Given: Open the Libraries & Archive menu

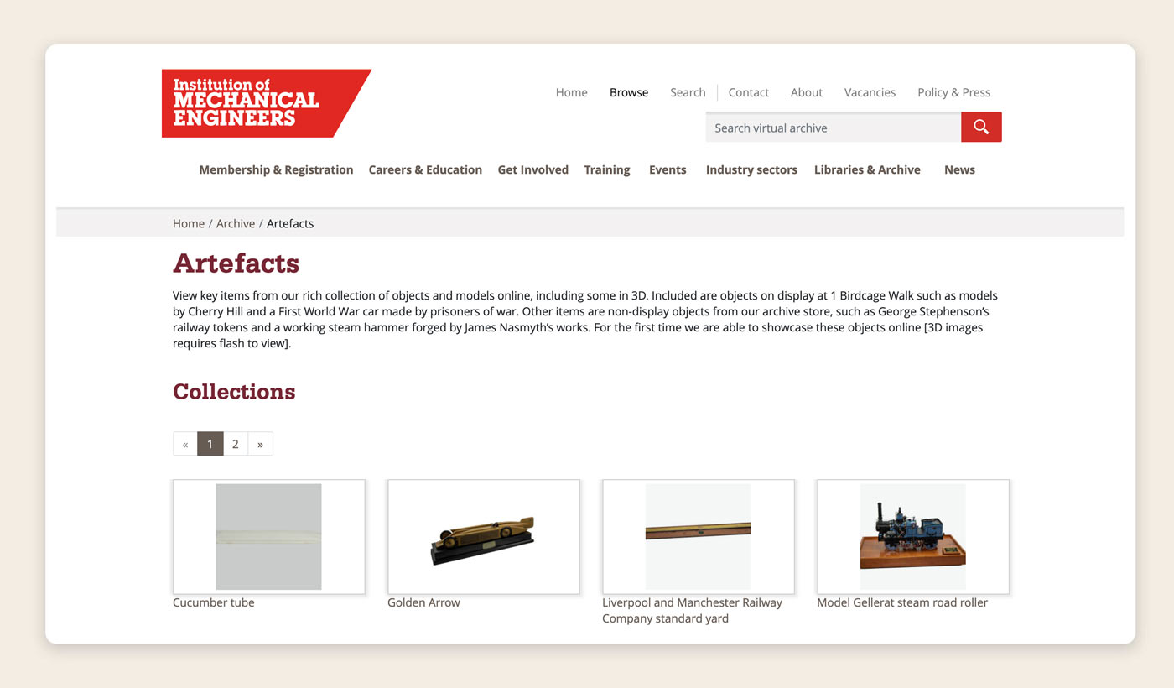Looking at the screenshot, I should pyautogui.click(x=867, y=169).
